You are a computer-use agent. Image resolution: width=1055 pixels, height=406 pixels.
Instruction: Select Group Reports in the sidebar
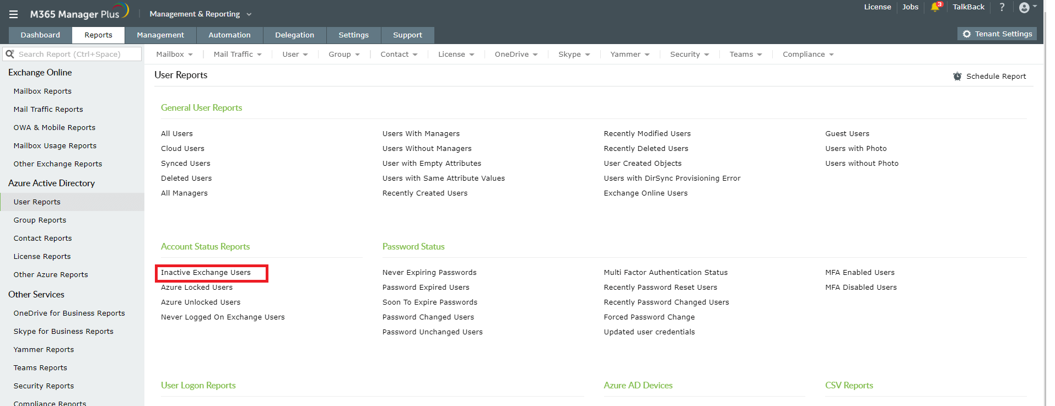tap(40, 220)
